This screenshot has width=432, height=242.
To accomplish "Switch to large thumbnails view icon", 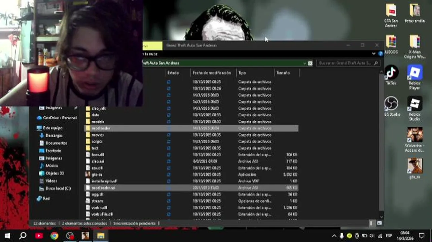I will click(x=380, y=223).
